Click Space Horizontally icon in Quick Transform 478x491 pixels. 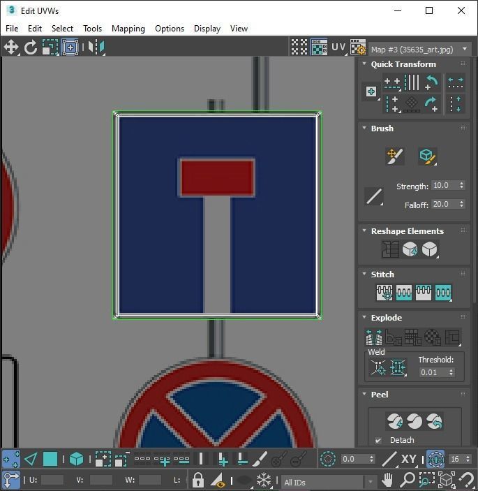456,83
